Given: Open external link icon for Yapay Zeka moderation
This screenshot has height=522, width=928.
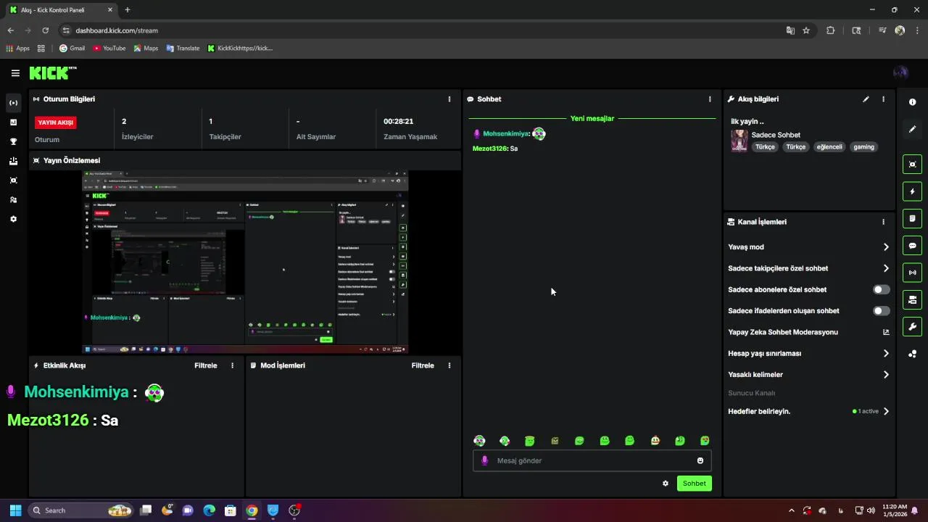Looking at the screenshot, I should click(886, 332).
